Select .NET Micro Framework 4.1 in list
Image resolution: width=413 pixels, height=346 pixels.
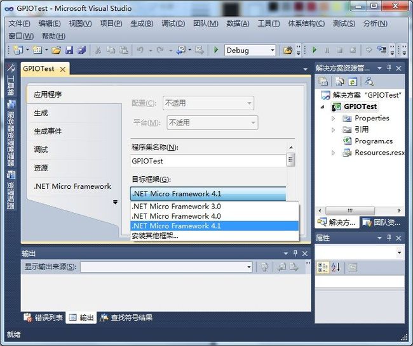[x=214, y=226]
